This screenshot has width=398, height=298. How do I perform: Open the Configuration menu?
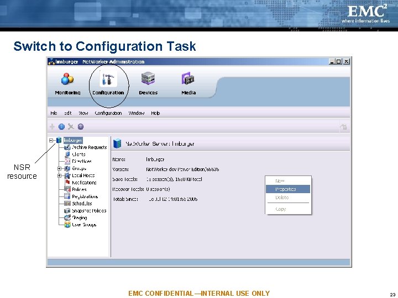[108, 113]
